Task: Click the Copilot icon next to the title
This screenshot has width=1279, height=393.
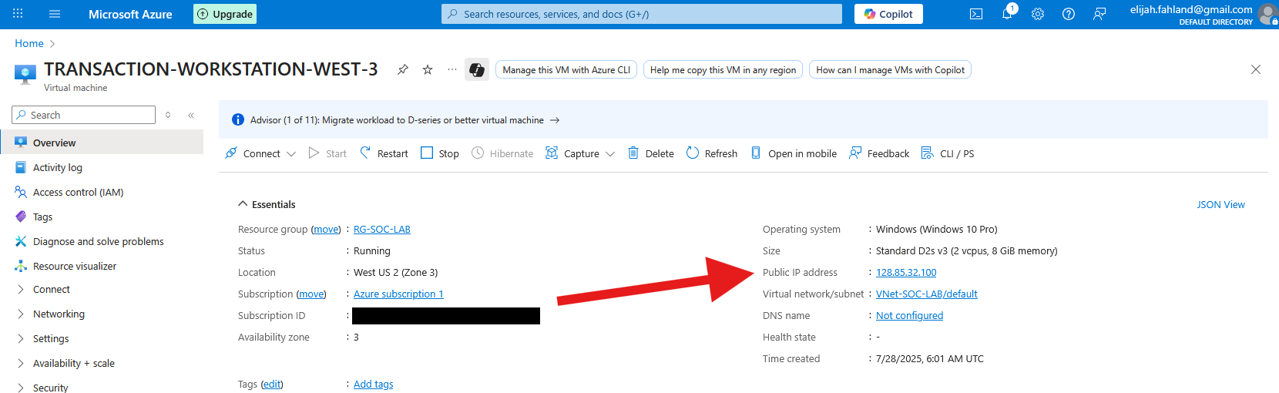Action: [477, 69]
